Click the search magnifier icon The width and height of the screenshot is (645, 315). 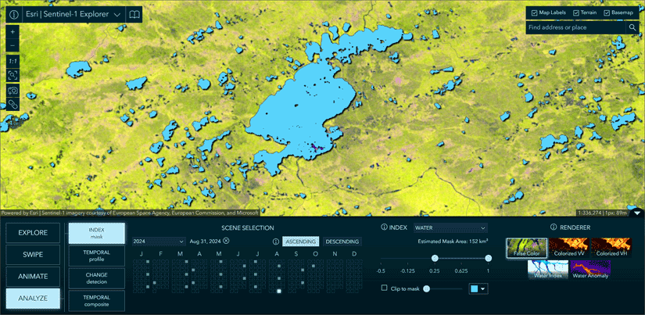point(632,27)
